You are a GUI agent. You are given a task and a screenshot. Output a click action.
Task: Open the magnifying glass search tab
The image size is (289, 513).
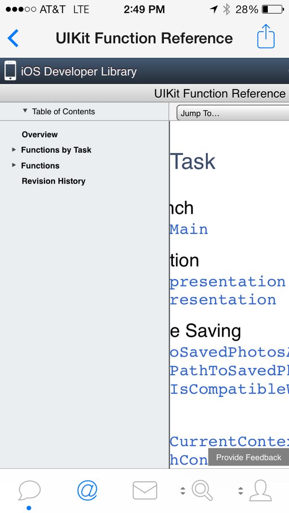click(x=202, y=490)
